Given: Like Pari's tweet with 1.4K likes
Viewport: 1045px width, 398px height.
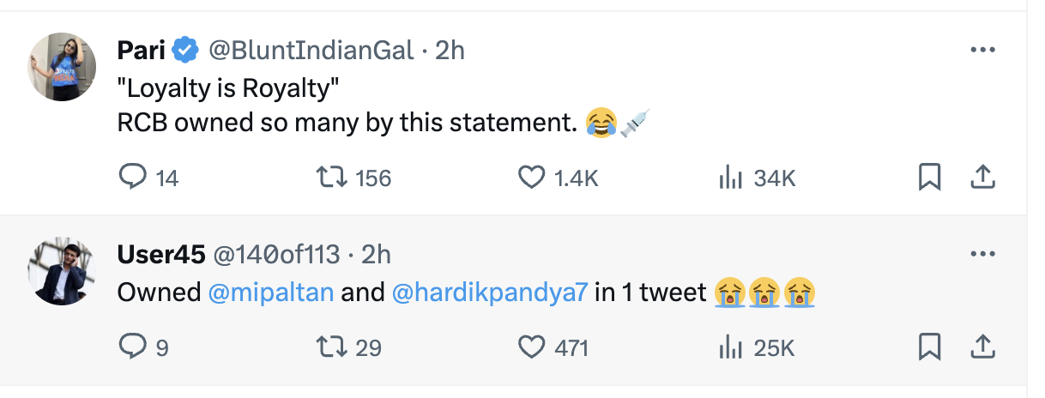Looking at the screenshot, I should tap(532, 178).
